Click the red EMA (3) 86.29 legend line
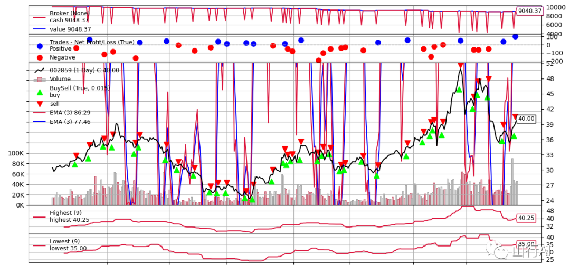570x276 pixels. click(x=40, y=113)
